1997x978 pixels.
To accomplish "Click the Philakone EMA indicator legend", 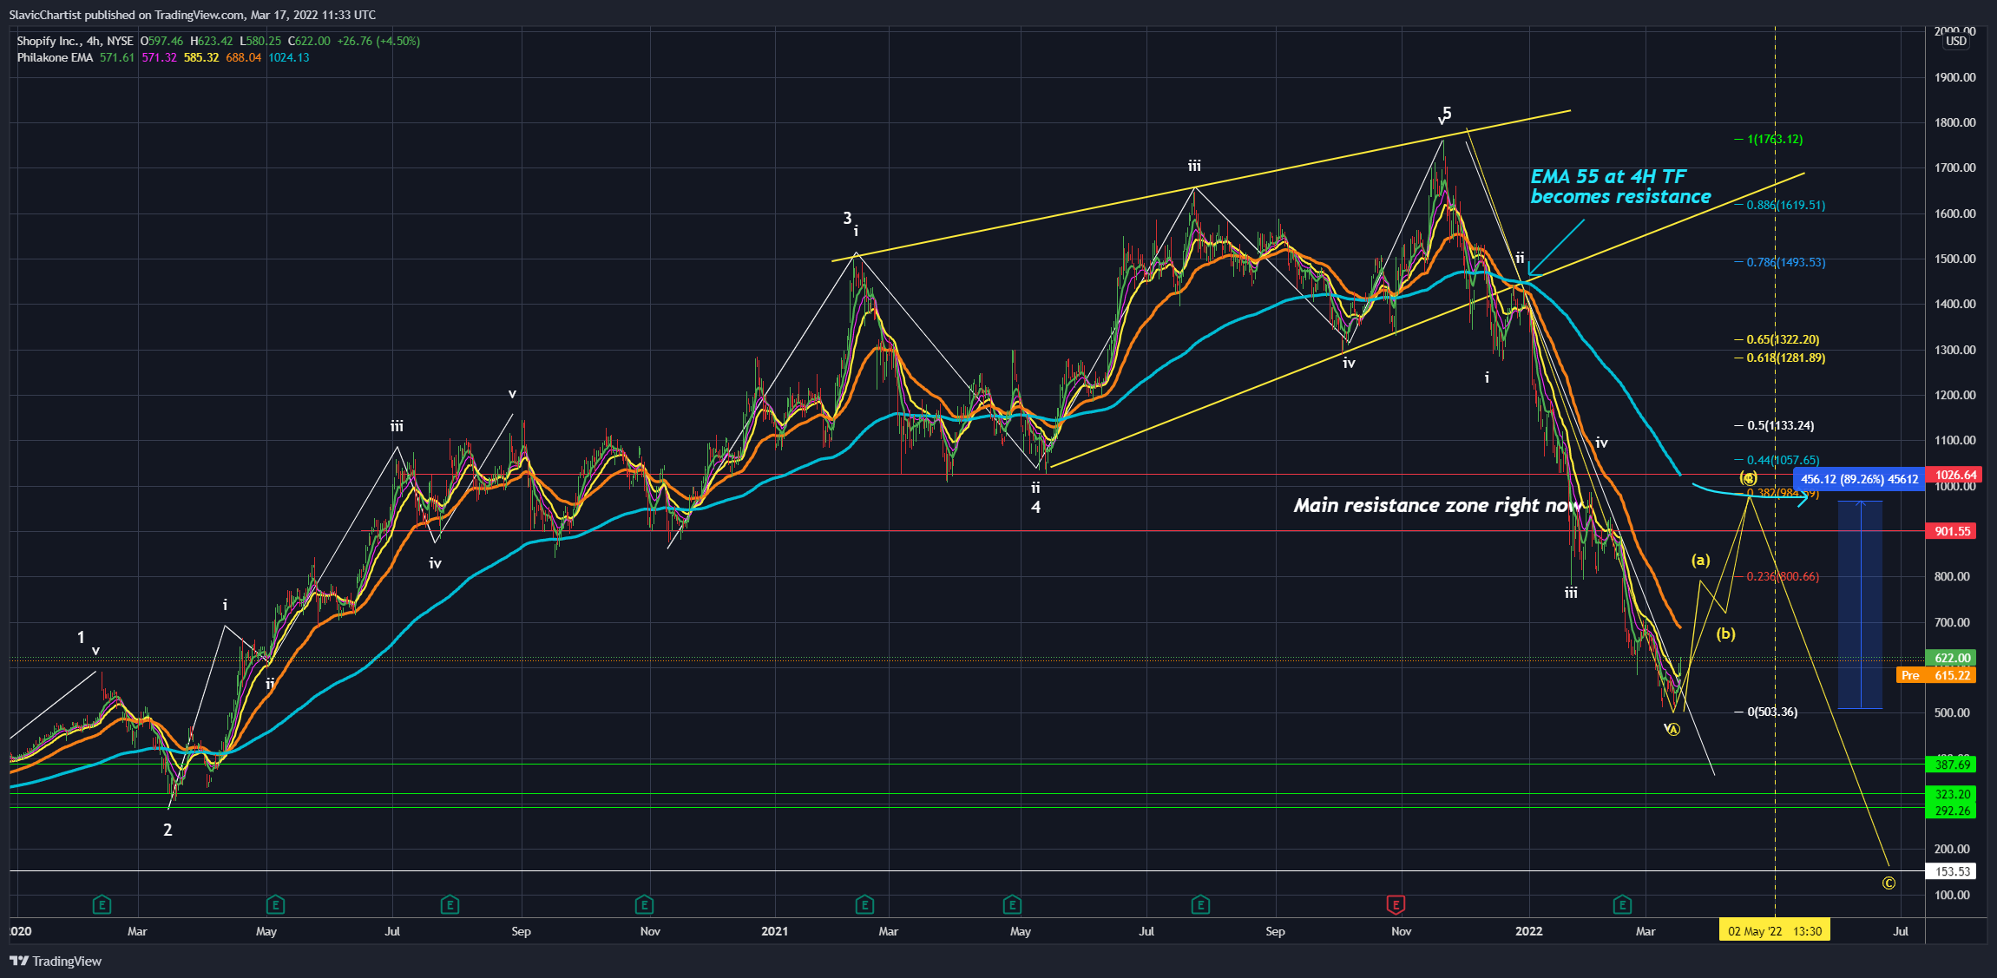I will pos(55,57).
